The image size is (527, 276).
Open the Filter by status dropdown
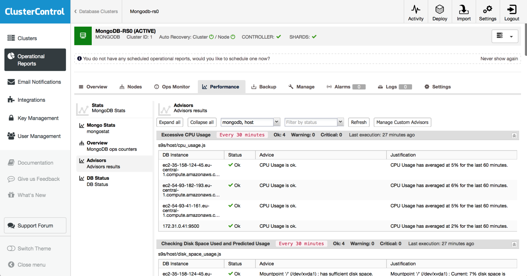[x=340, y=122]
